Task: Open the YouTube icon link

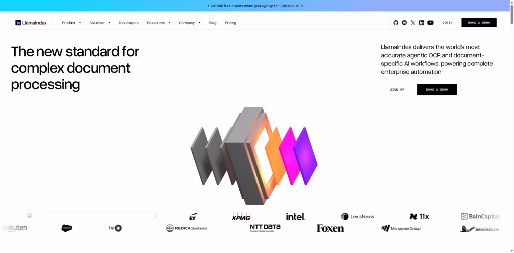Action: pyautogui.click(x=430, y=23)
